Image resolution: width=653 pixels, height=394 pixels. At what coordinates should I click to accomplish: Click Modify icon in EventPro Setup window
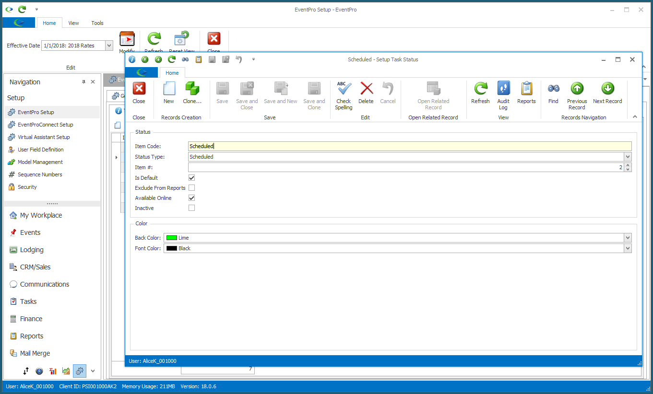pos(127,39)
